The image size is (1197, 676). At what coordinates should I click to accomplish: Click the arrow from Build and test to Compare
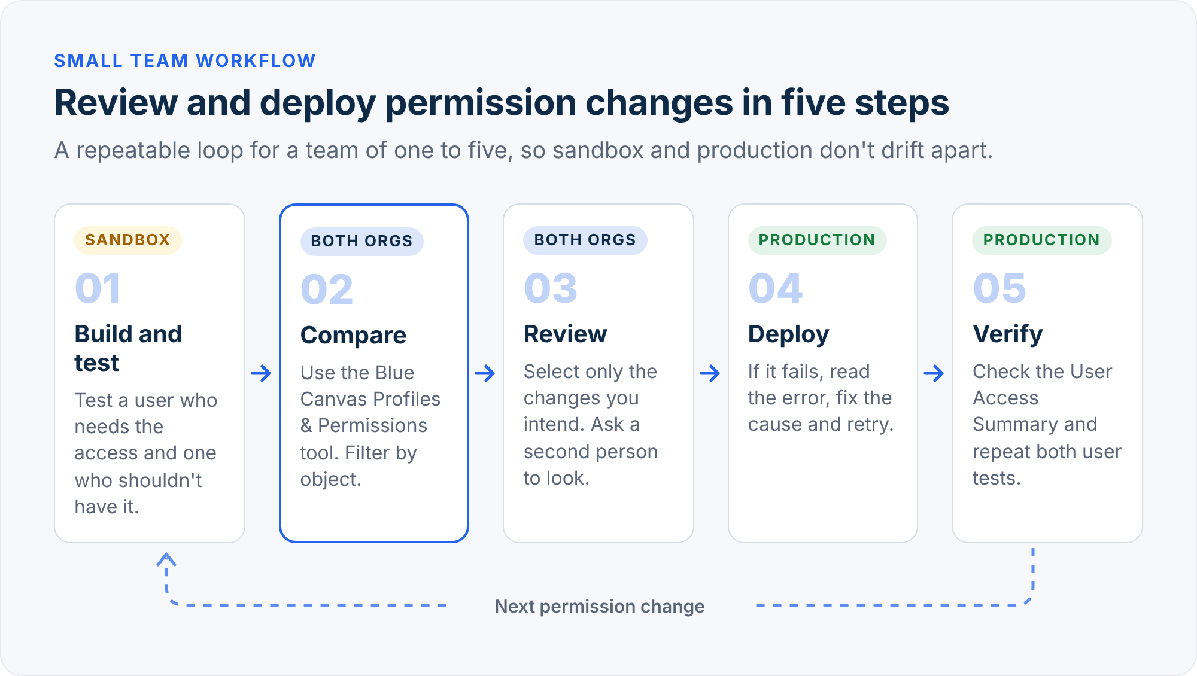click(262, 374)
